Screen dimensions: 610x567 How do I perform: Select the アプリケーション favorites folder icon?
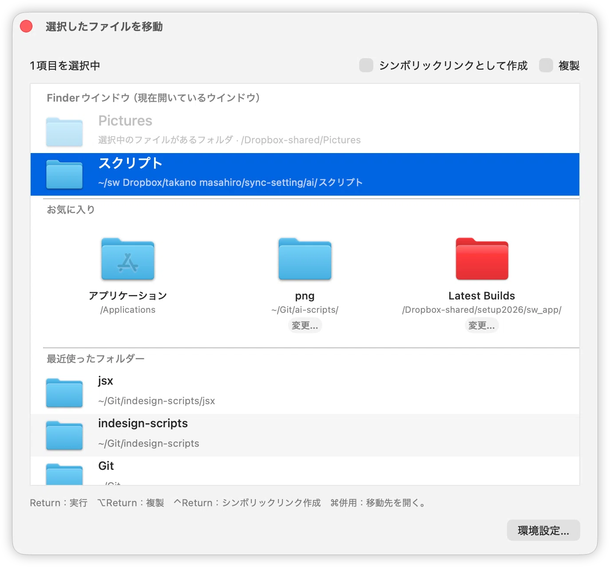[128, 259]
